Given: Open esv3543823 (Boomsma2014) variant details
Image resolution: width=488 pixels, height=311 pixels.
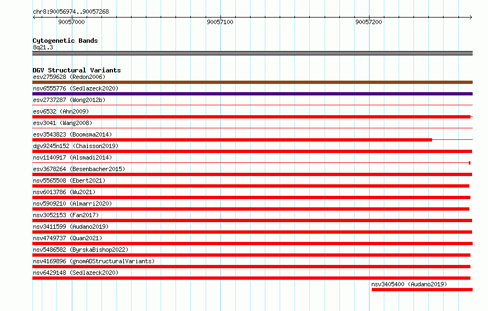Looking at the screenshot, I should click(72, 134).
